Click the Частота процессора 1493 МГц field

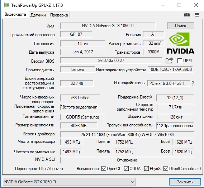pos(71,142)
